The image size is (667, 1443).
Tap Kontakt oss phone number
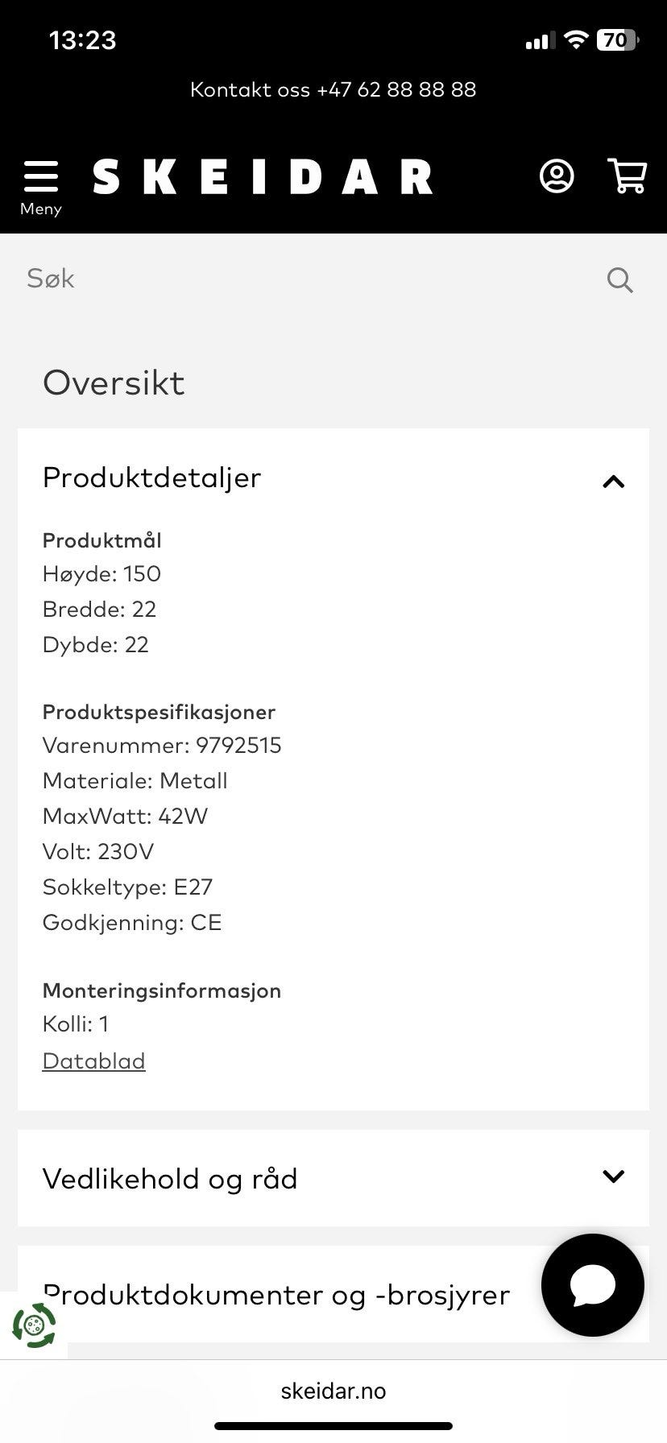point(333,89)
